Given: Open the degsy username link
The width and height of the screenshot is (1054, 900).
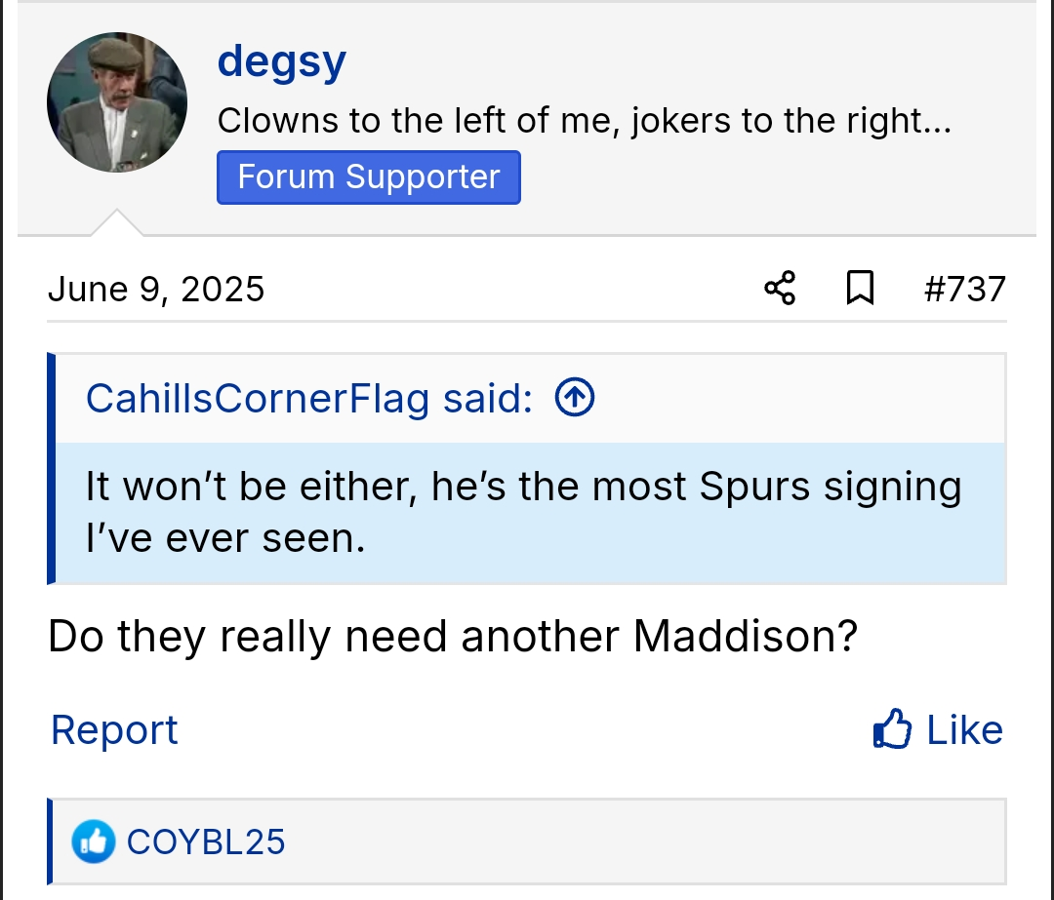Looking at the screenshot, I should (281, 61).
